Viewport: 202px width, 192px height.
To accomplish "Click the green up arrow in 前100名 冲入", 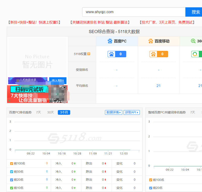I will pyautogui.click(x=75, y=163).
